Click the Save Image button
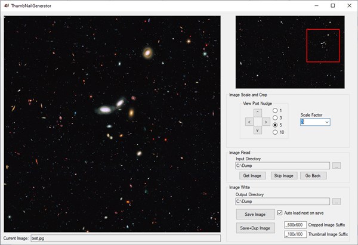358x245 pixels. pos(255,214)
